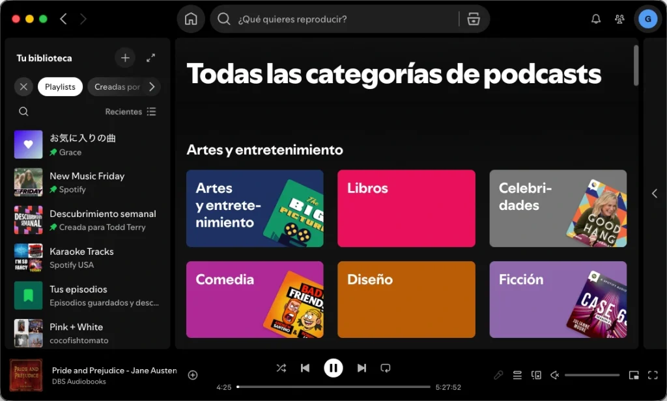Open the connect to device icon
This screenshot has width=667, height=401.
point(536,375)
